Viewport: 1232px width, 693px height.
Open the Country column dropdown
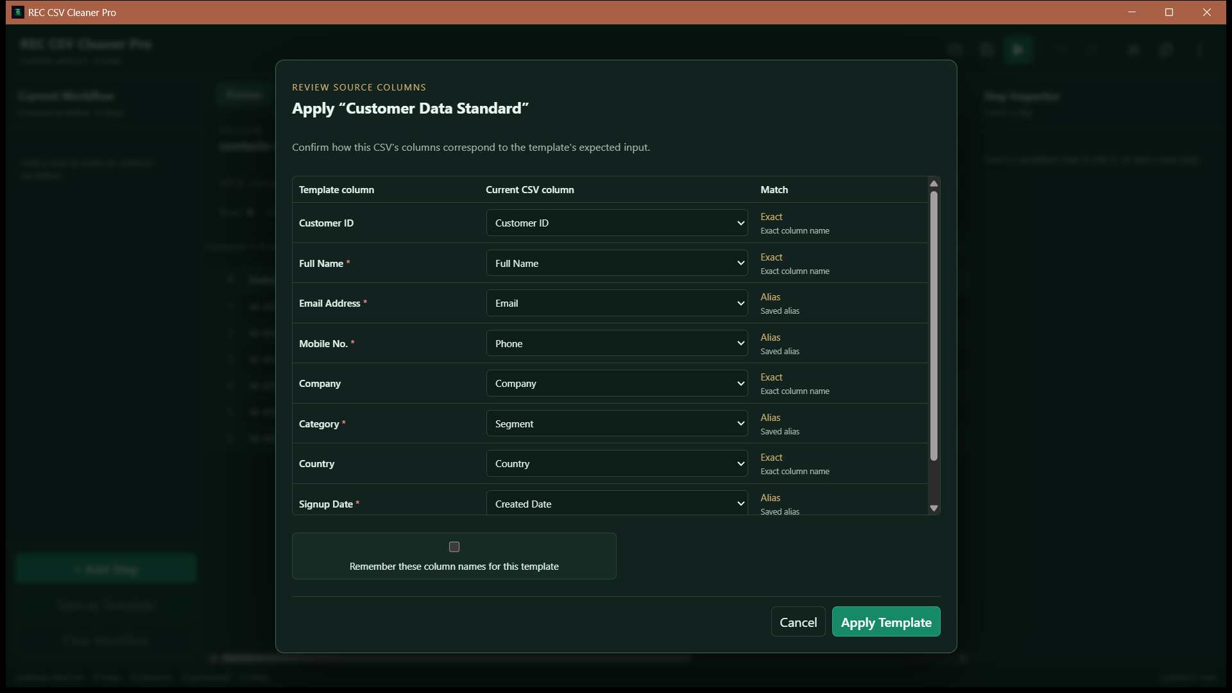(617, 463)
